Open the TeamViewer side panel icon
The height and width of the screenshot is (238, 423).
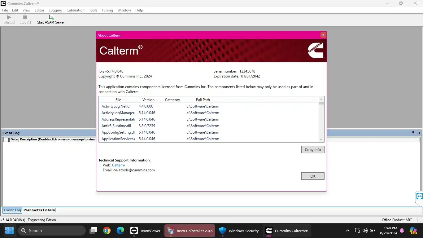[x=419, y=196]
